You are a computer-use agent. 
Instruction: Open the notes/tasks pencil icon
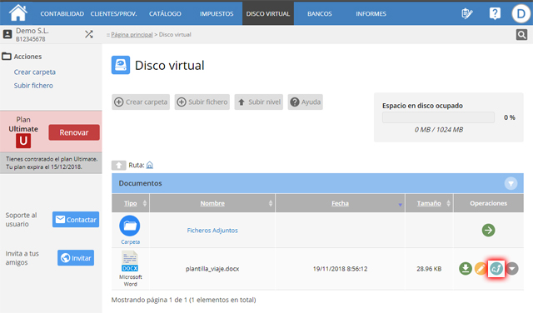point(467,13)
